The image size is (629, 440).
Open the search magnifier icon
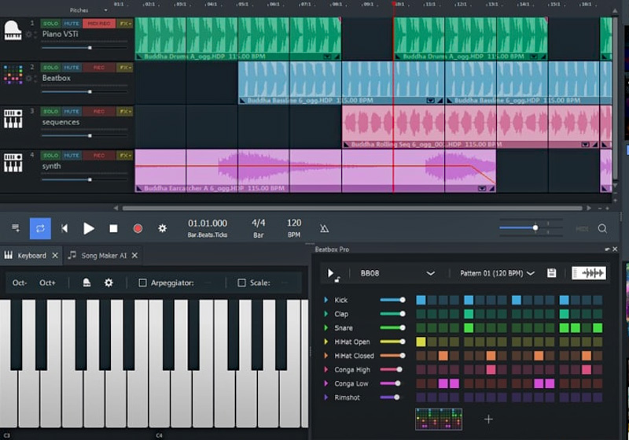pos(602,228)
